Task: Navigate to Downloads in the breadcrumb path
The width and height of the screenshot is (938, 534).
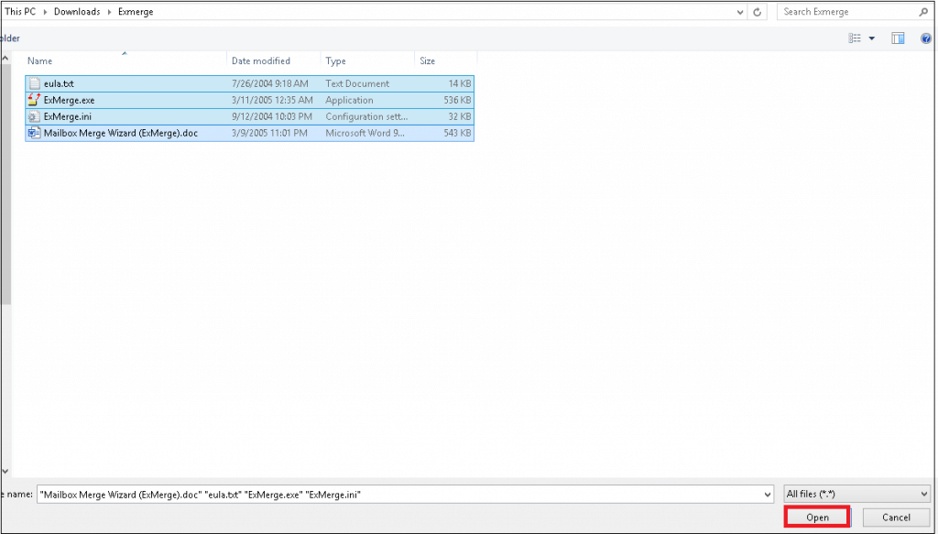Action: (x=77, y=12)
